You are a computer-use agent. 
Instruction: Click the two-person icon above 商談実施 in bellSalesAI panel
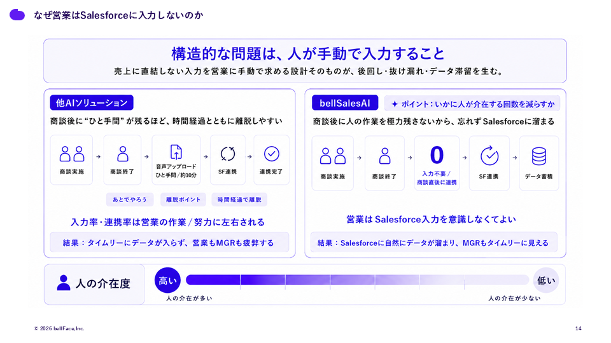333,156
